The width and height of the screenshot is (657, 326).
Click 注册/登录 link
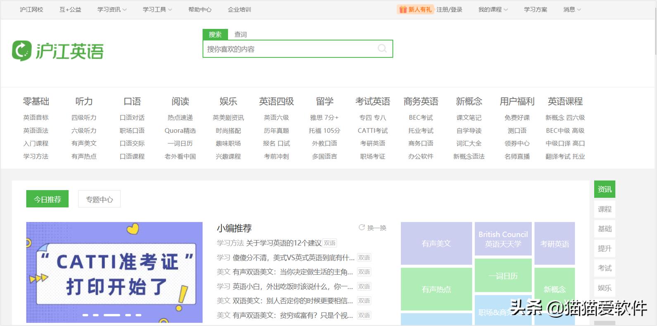tap(449, 10)
